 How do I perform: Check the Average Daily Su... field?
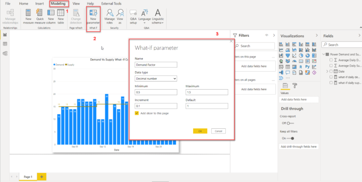click(x=331, y=66)
